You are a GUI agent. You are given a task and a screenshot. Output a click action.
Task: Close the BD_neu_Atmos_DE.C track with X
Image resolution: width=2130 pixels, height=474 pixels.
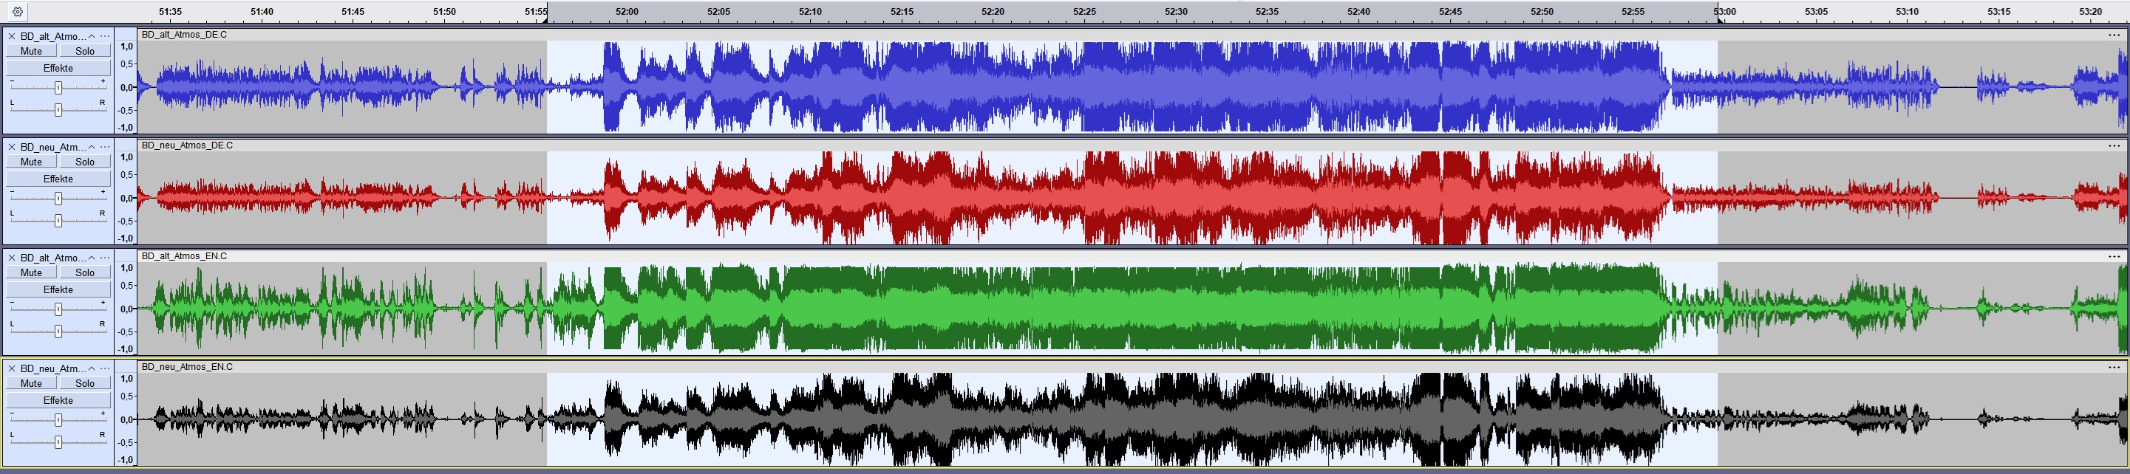click(12, 147)
